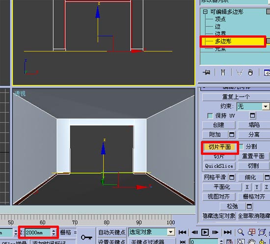Go to the end frame
The height and width of the screenshot is (244, 270).
click(227, 232)
